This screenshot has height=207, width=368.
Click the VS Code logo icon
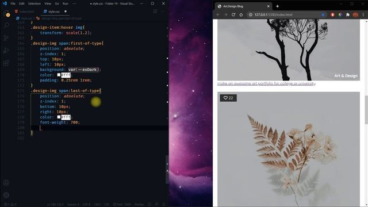pyautogui.click(x=5, y=3)
